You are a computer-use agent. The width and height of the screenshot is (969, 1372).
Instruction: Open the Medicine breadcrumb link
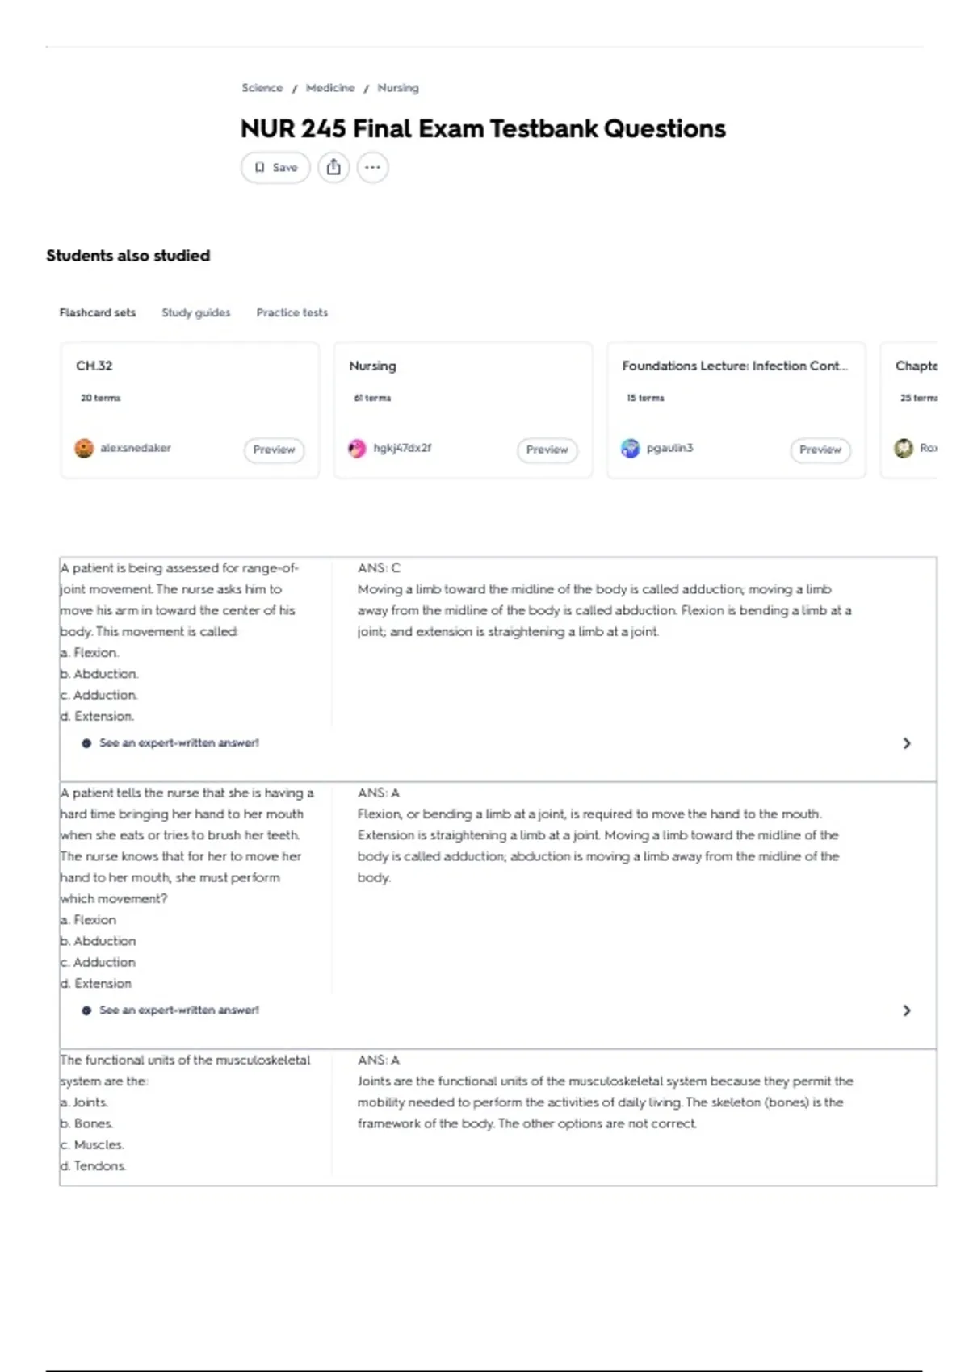[x=330, y=88]
